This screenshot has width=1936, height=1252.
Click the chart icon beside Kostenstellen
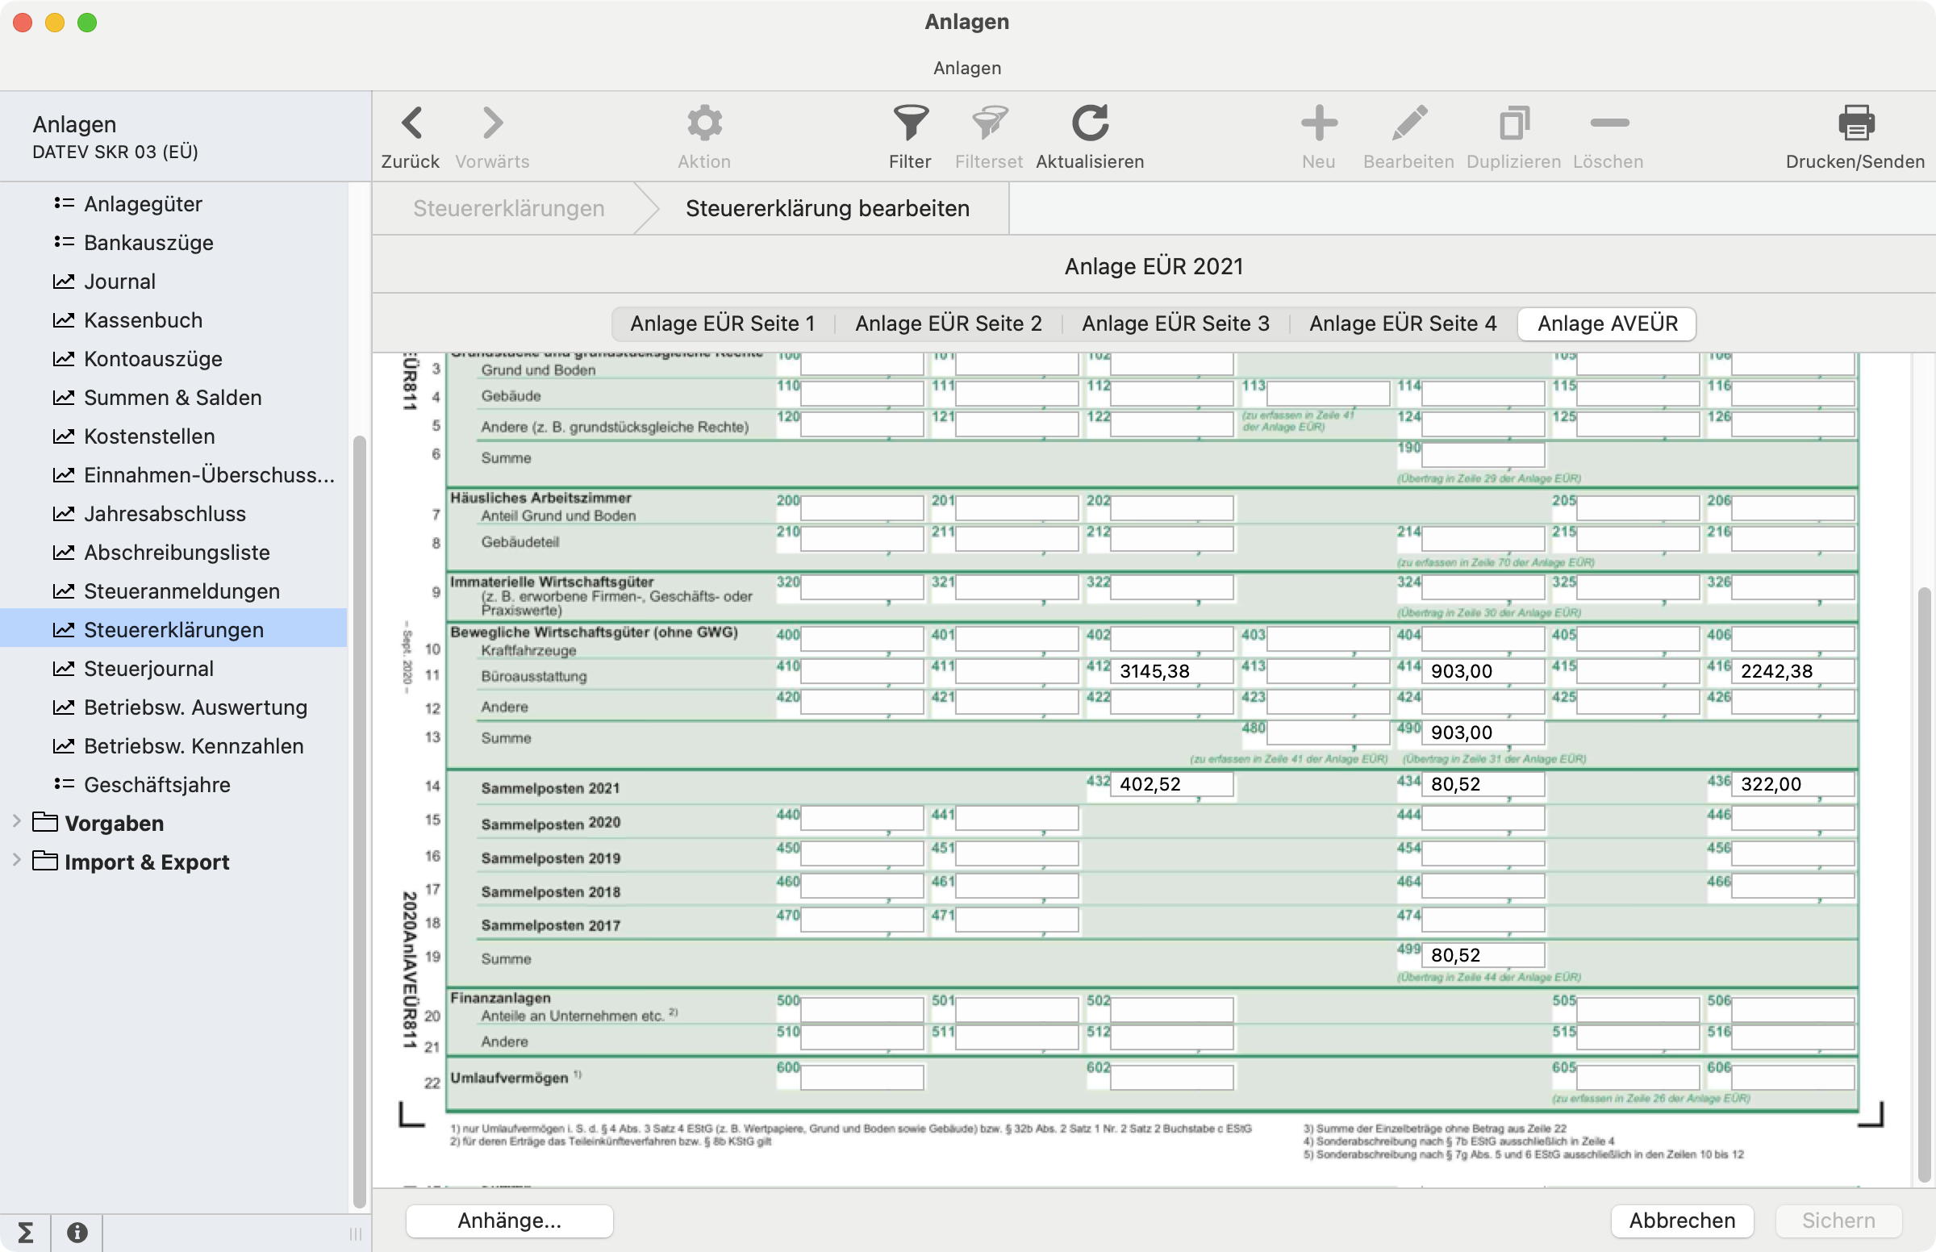pos(64,436)
